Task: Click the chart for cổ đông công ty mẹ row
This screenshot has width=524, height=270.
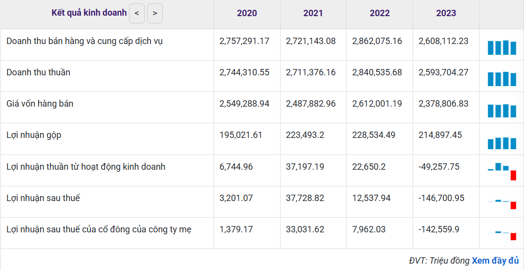Action: point(502,236)
